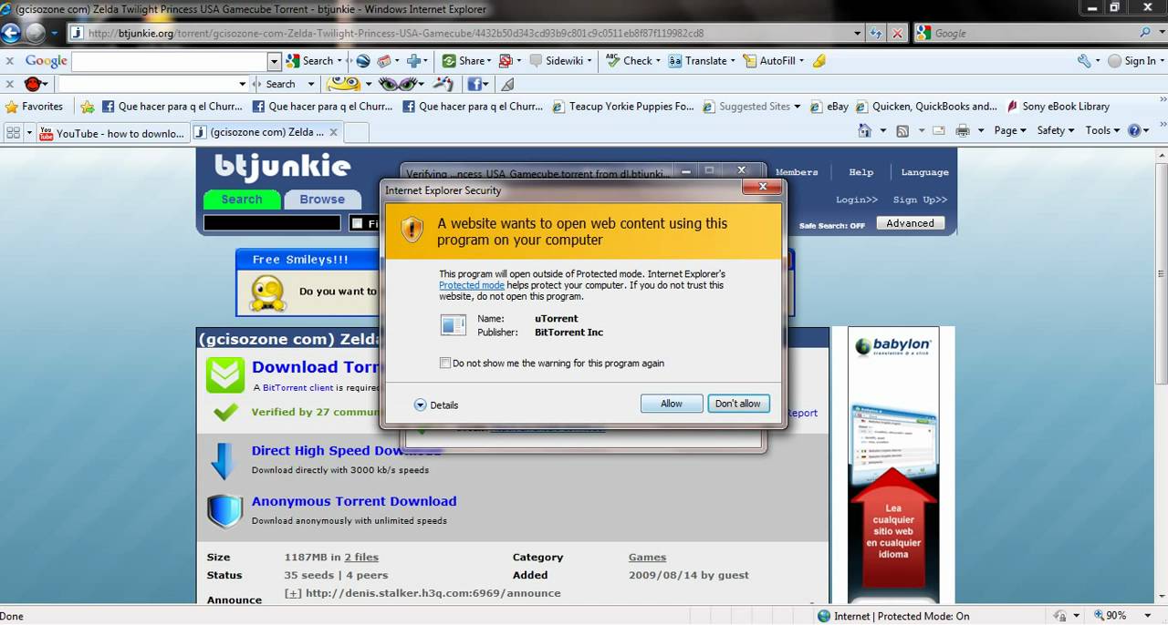The height and width of the screenshot is (625, 1168).
Task: Click inside the Google toolbar search field
Action: [x=170, y=61]
